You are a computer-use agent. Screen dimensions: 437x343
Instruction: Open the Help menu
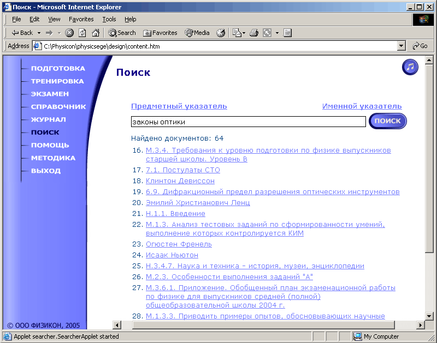pos(130,19)
